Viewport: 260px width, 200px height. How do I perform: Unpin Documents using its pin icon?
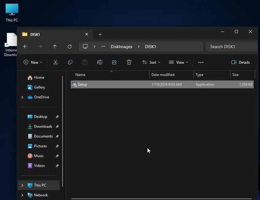pyautogui.click(x=57, y=136)
